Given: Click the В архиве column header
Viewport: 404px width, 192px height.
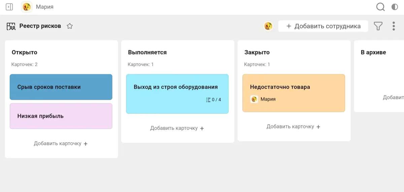Looking at the screenshot, I should 373,52.
